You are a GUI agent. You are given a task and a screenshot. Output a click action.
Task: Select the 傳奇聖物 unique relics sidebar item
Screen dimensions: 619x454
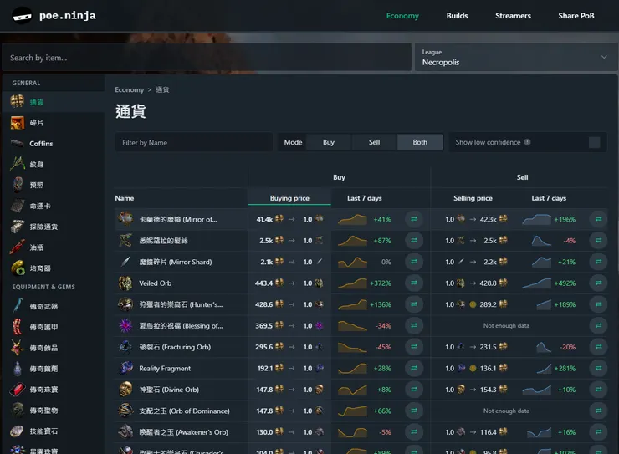[x=54, y=411]
